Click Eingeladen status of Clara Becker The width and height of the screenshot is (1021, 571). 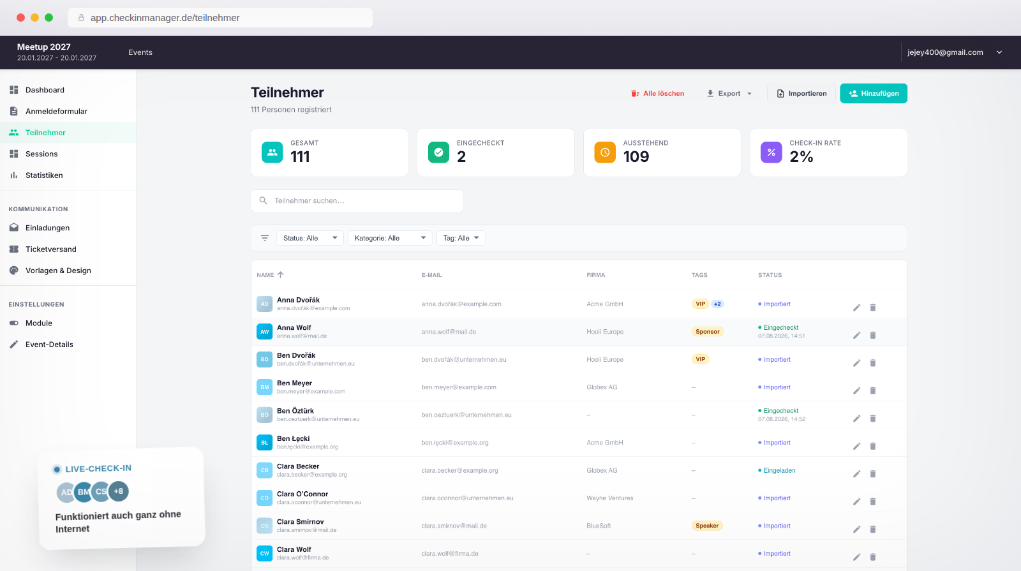[x=777, y=471]
